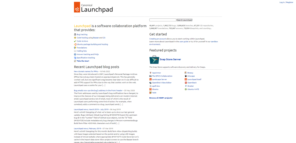Focus the Launchpad search text field
Screen dimensions: 296x143
163,20
